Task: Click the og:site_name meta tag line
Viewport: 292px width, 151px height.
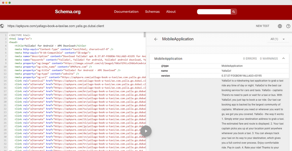Action: point(53,67)
